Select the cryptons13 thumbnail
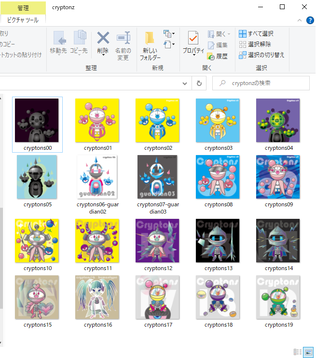Screen dimensions: 316x358 [218, 241]
